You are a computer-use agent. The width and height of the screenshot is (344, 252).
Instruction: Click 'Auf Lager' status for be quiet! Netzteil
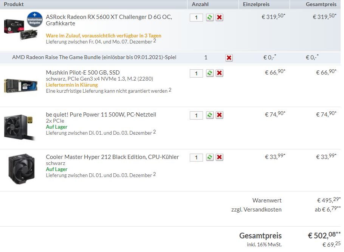[57, 127]
